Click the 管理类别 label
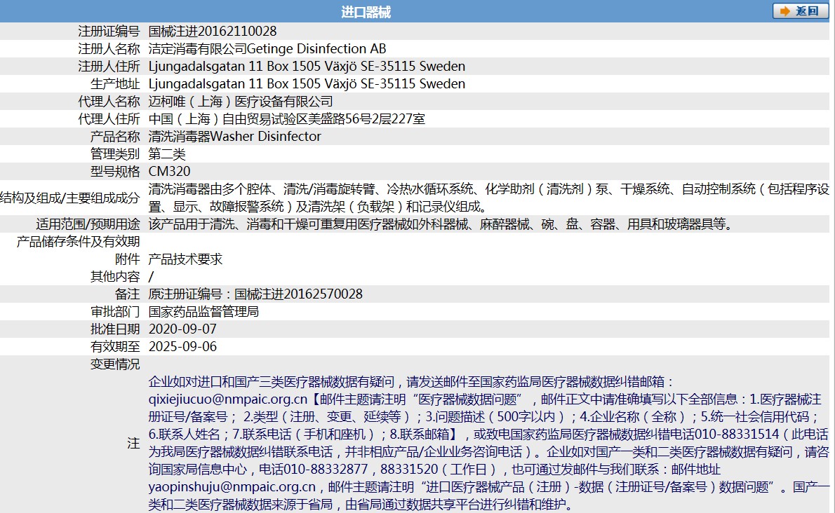835x513 pixels. (115, 154)
